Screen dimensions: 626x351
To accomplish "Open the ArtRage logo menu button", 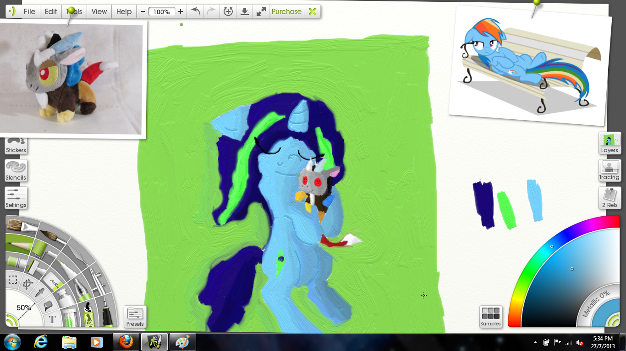I will coord(12,11).
